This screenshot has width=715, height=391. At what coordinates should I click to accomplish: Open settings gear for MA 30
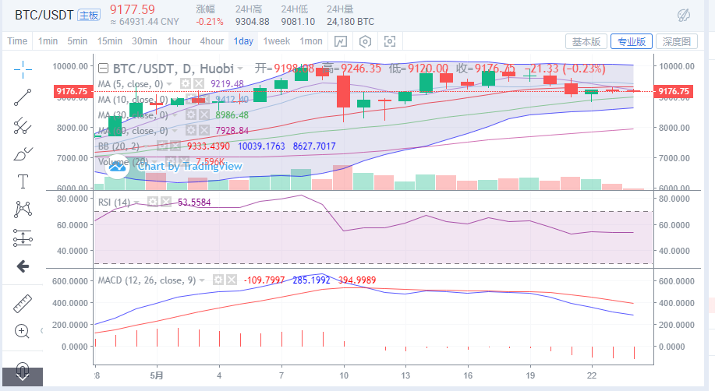click(190, 114)
